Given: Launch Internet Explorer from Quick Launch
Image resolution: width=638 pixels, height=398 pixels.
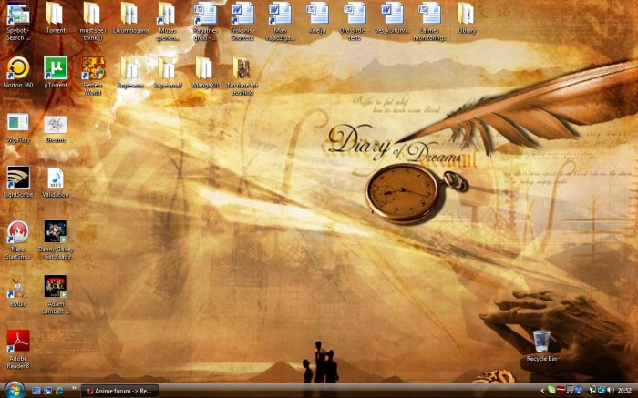Looking at the screenshot, I should point(59,391).
